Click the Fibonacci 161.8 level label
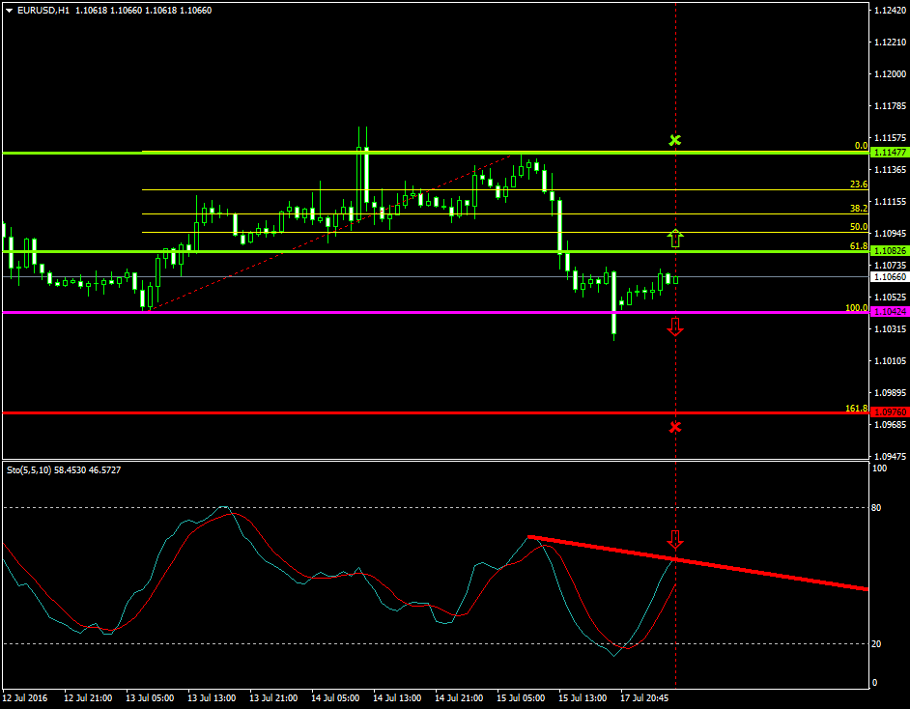Image resolution: width=910 pixels, height=709 pixels. (x=856, y=409)
